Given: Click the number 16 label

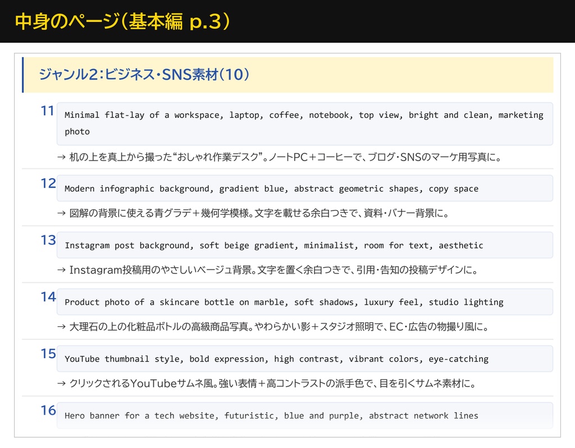Looking at the screenshot, I should point(48,410).
